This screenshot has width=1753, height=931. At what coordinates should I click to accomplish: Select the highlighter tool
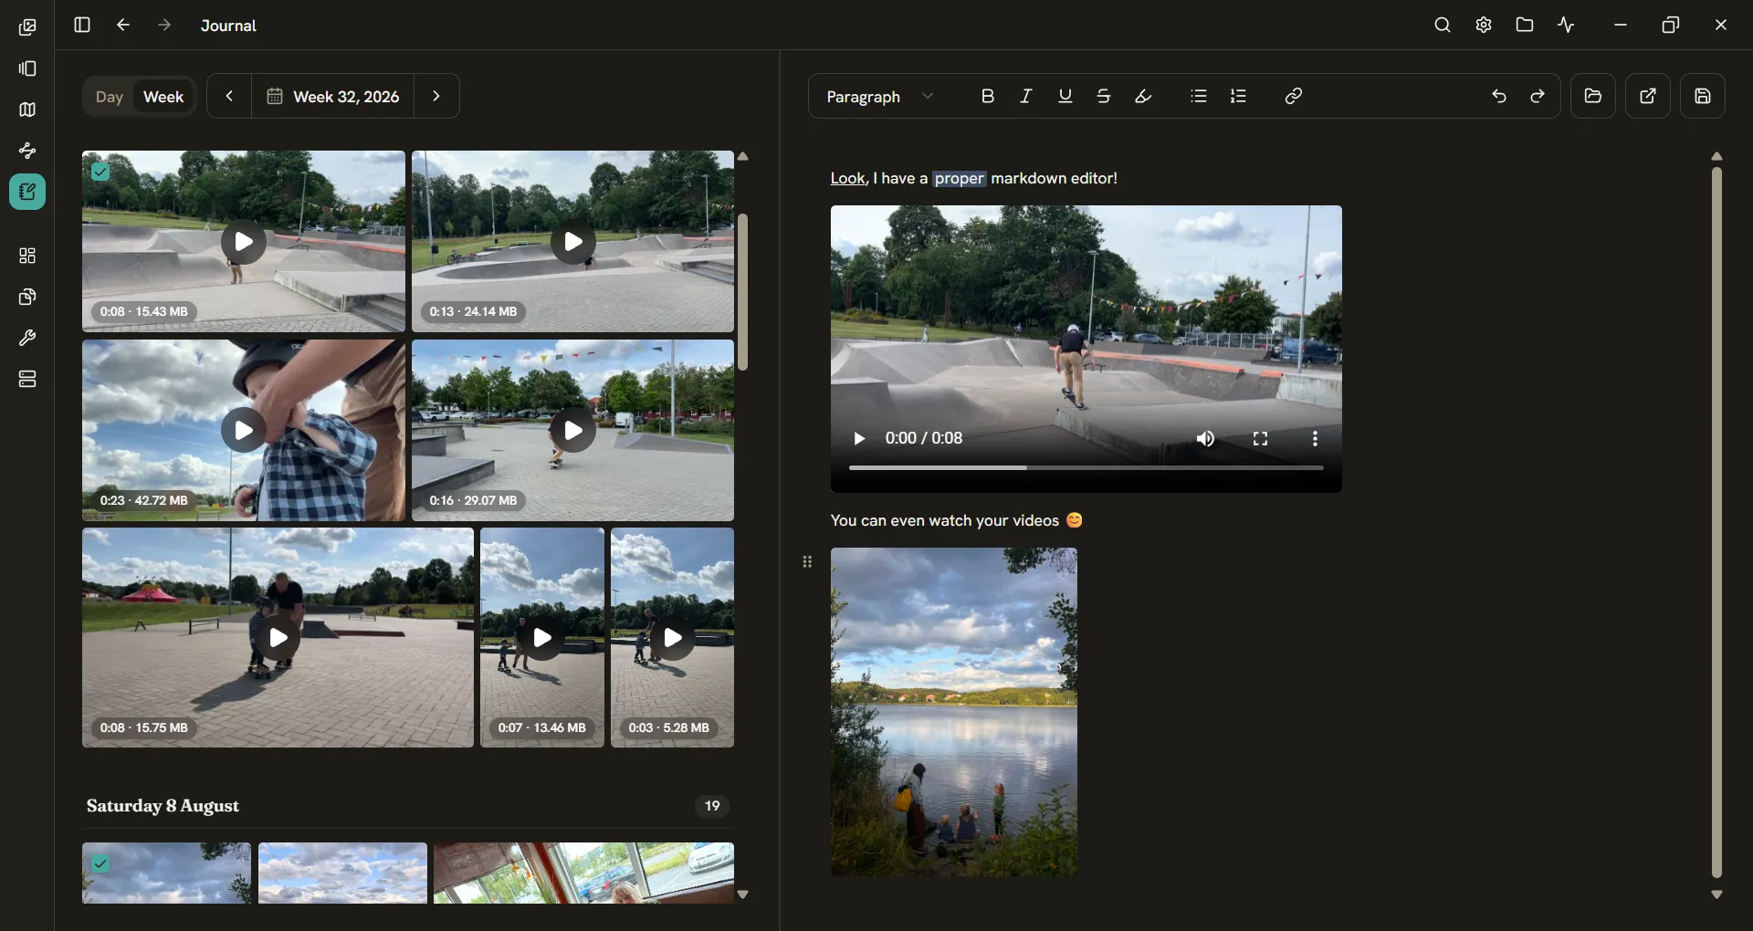[x=1142, y=96]
